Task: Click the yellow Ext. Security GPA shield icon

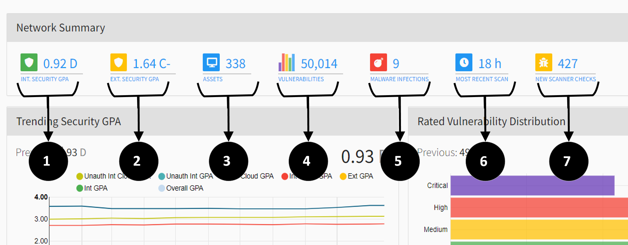Action: [x=118, y=63]
